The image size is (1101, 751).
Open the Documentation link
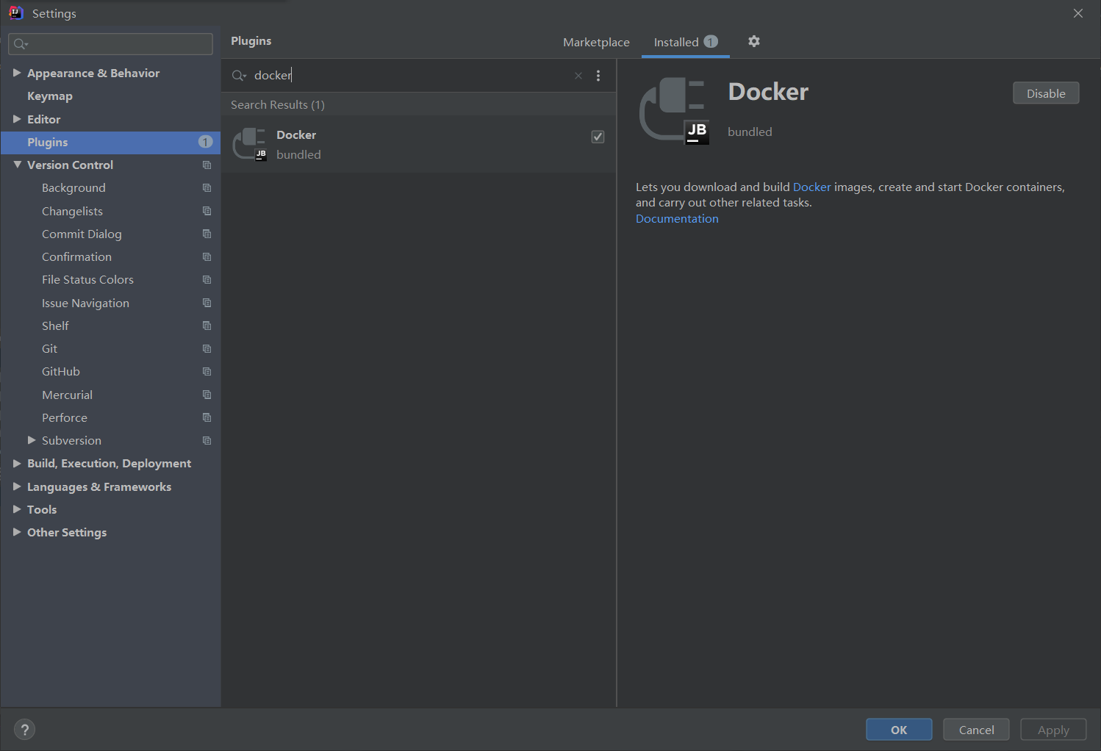[677, 219]
